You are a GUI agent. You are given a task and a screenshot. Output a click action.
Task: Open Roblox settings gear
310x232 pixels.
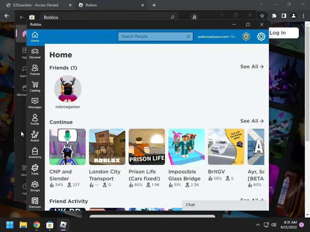click(261, 37)
